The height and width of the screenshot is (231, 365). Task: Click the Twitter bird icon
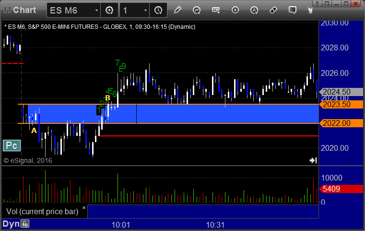pyautogui.click(x=310, y=10)
